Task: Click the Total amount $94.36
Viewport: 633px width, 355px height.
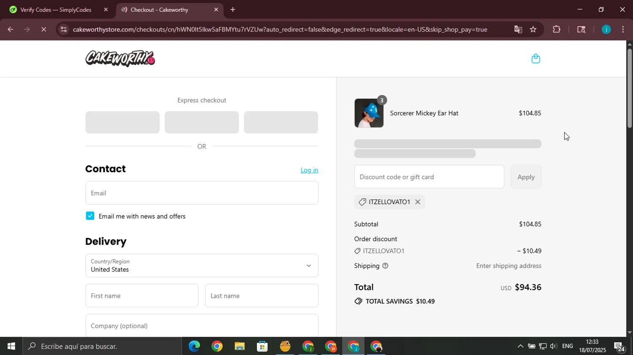Action: click(x=528, y=287)
